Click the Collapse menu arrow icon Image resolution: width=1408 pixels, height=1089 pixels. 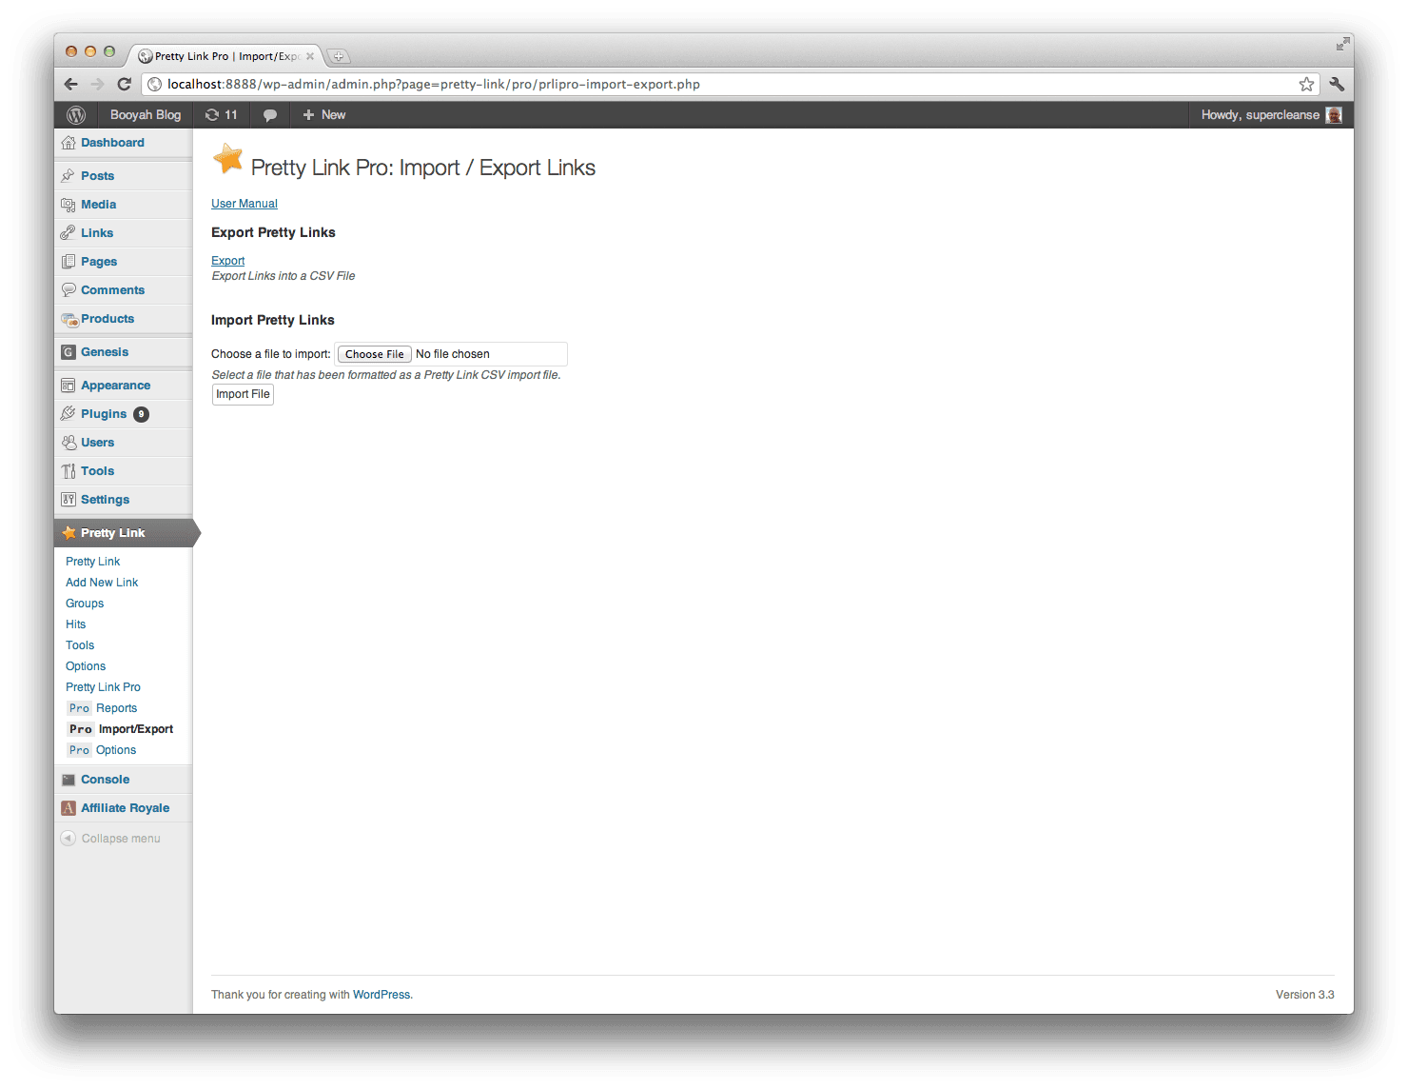point(68,839)
